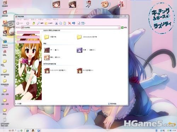Click the blue Undo arrow icon
Screen dimensions: 177x132
click(x=74, y=23)
